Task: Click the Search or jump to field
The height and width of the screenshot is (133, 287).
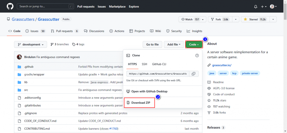Action: click(45, 6)
